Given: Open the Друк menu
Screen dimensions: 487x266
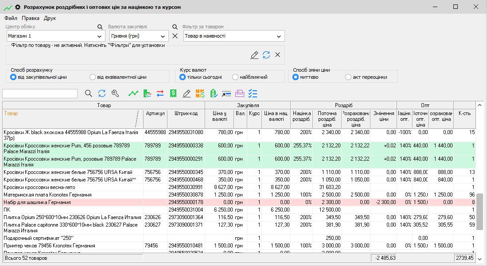Looking at the screenshot, I should (50, 18).
